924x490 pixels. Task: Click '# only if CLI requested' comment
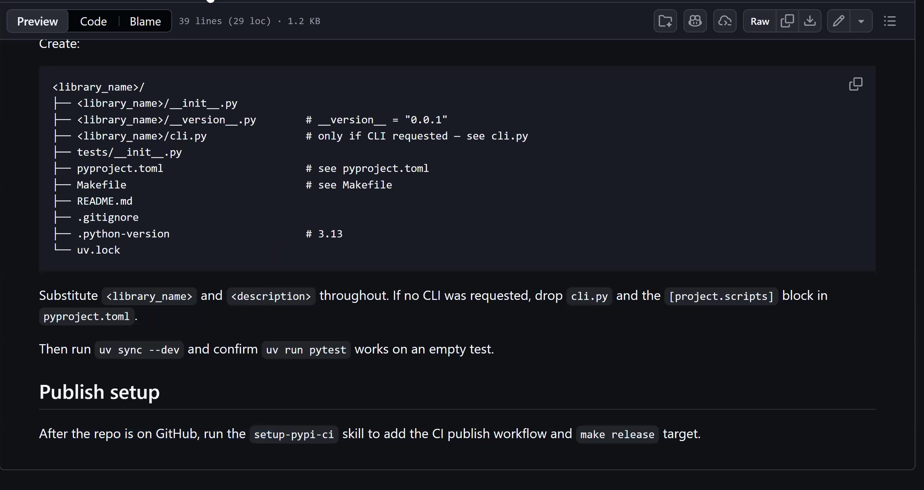(x=377, y=136)
